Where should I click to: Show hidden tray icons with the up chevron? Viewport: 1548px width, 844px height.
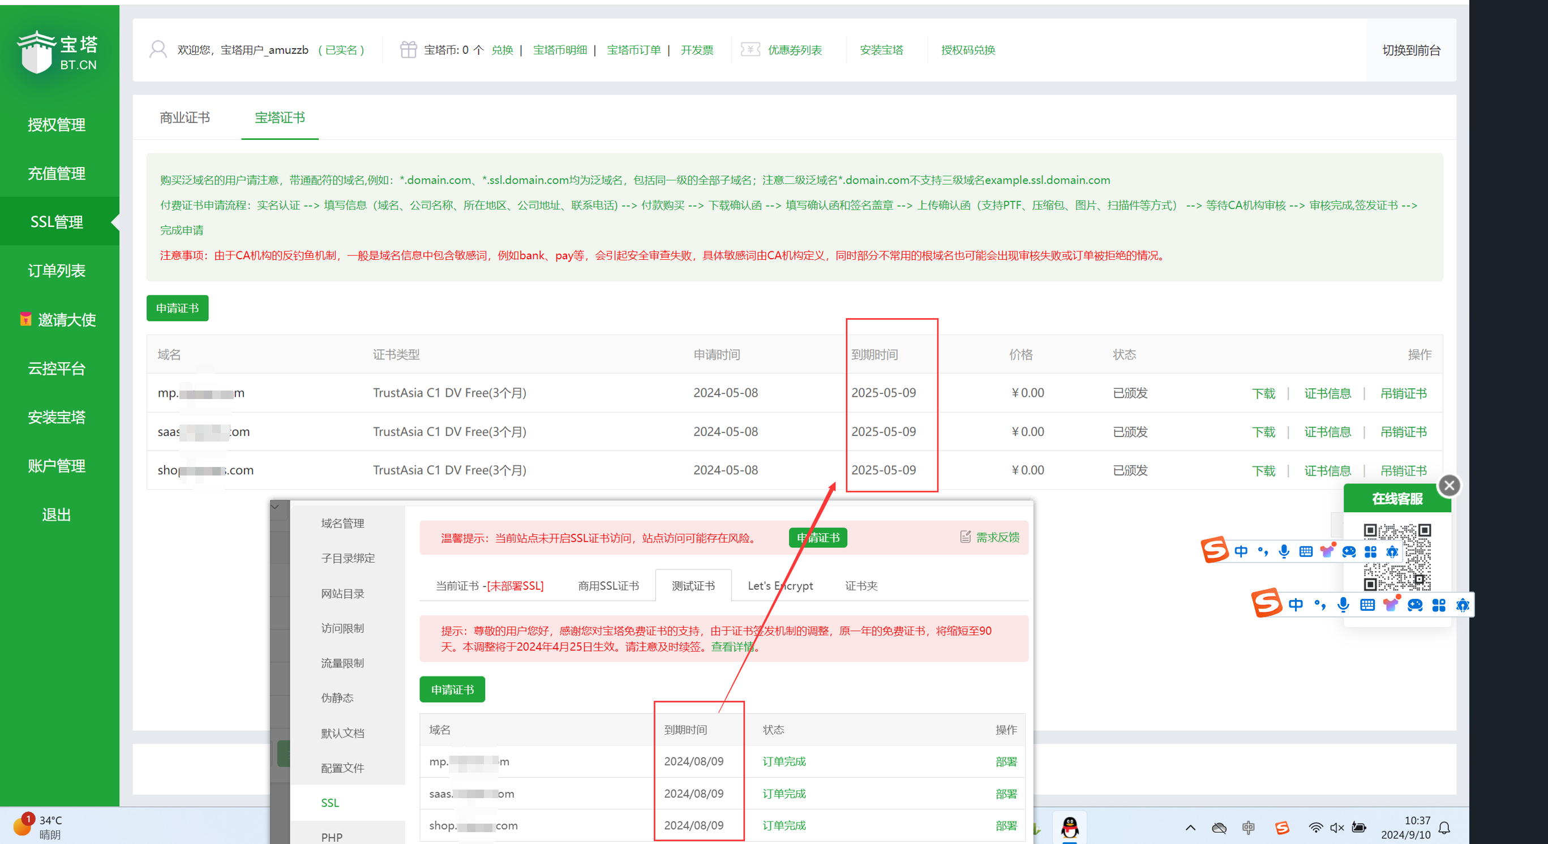pos(1190,828)
